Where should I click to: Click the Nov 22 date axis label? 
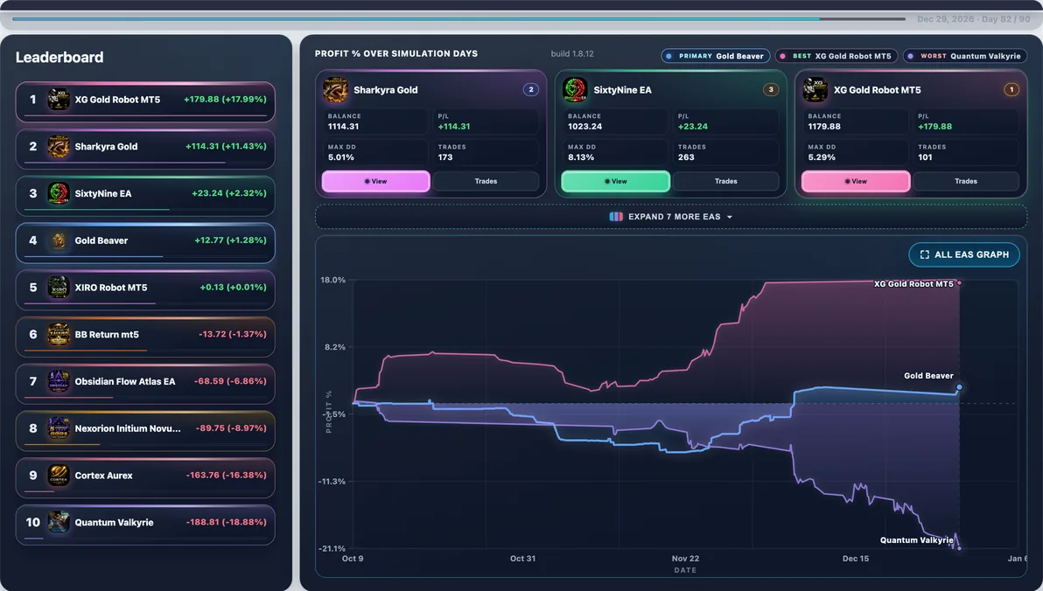coord(685,559)
